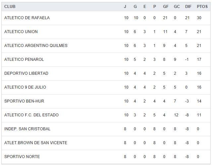Open ATLETICO PENAROL club entry

[x=24, y=60]
